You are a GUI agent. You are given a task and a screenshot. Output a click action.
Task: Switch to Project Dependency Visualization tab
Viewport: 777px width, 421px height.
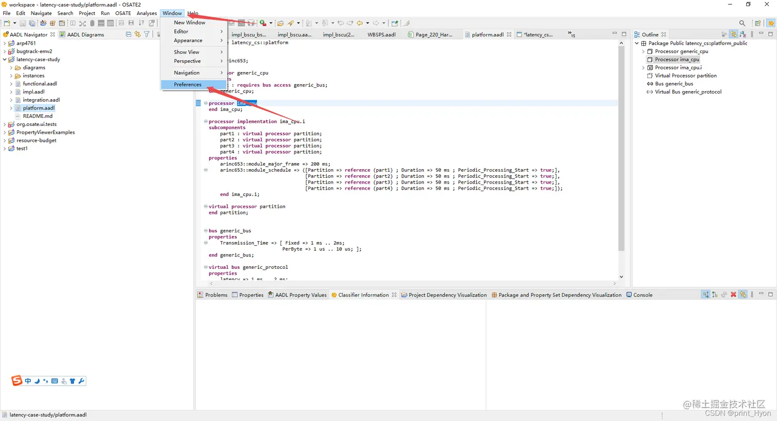click(444, 295)
